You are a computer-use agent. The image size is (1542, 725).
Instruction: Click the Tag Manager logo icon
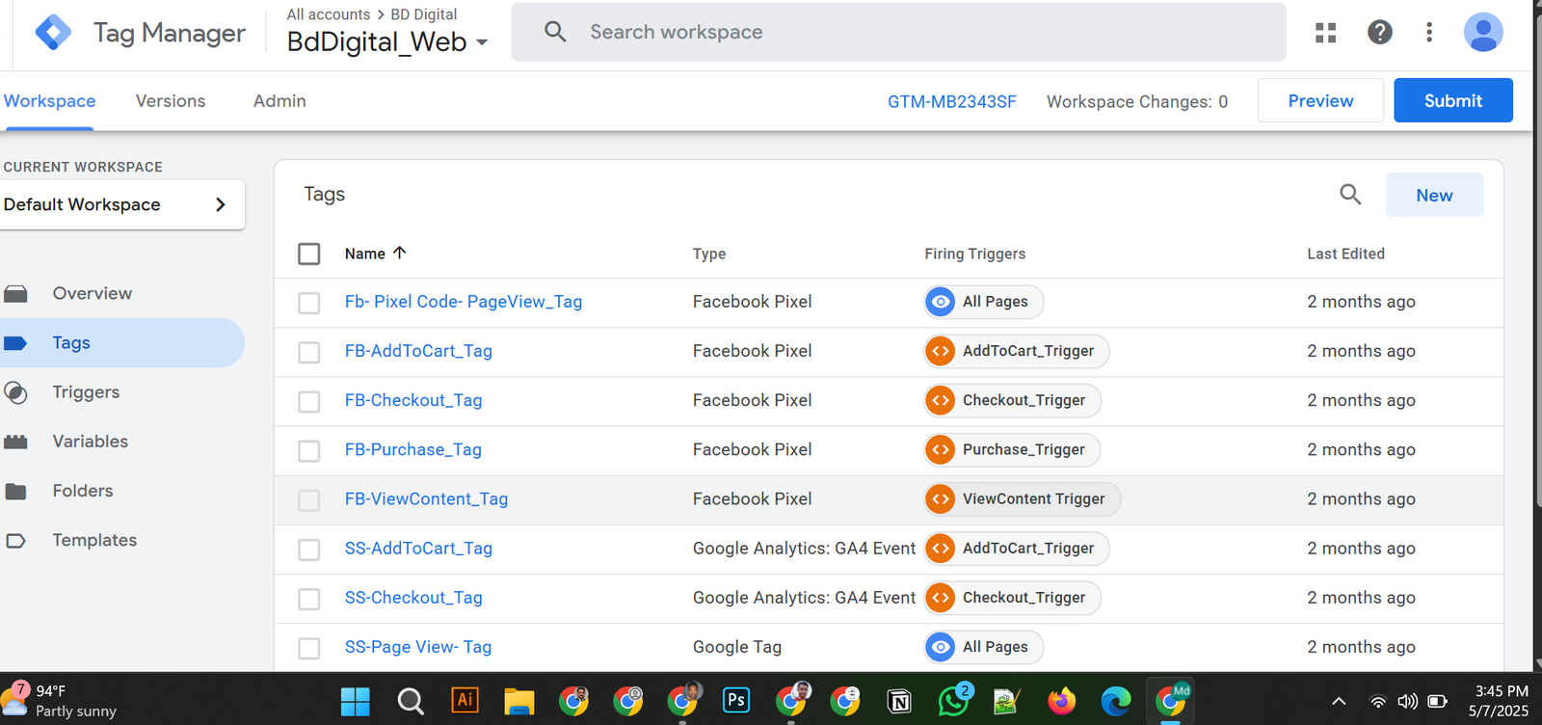coord(53,33)
